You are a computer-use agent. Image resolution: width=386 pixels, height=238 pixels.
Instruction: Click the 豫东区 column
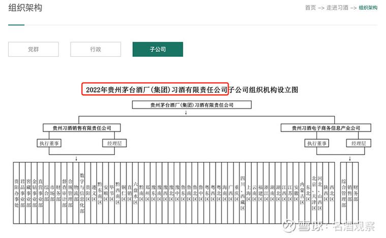tap(153, 193)
